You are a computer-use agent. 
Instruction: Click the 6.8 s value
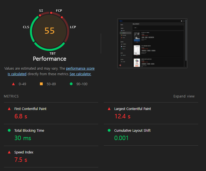pos(21,116)
